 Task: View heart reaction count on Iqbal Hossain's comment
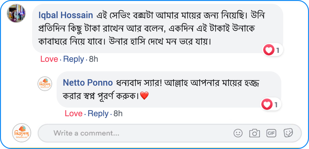pos(272,50)
